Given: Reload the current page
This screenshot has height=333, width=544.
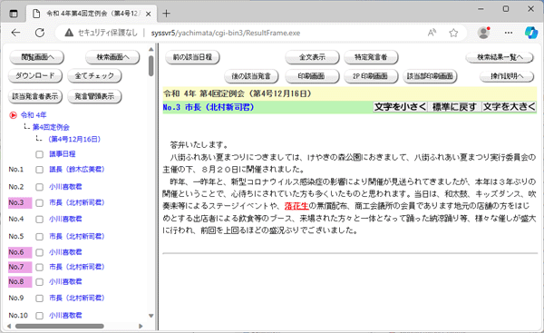Looking at the screenshot, I should tap(40, 33).
